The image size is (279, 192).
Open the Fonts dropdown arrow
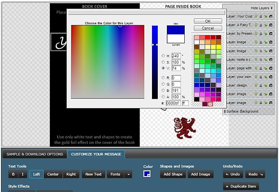(128, 174)
